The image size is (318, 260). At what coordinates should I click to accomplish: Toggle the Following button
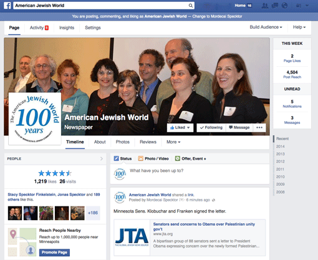(211, 128)
